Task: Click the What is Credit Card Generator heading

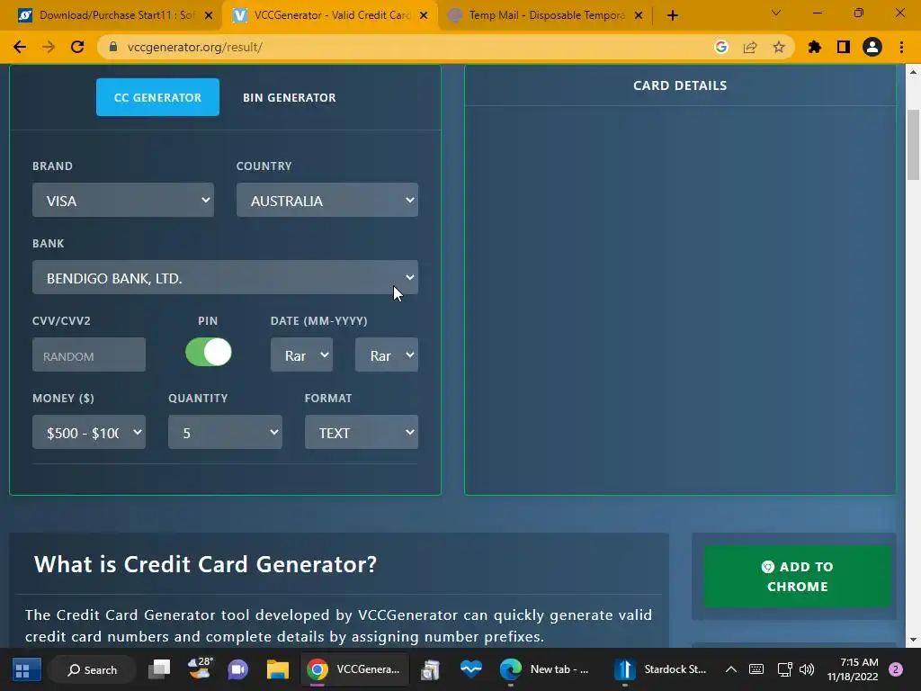Action: coord(205,564)
